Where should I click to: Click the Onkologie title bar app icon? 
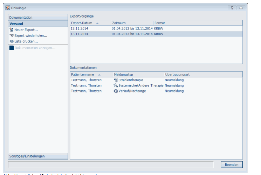click(x=8, y=8)
